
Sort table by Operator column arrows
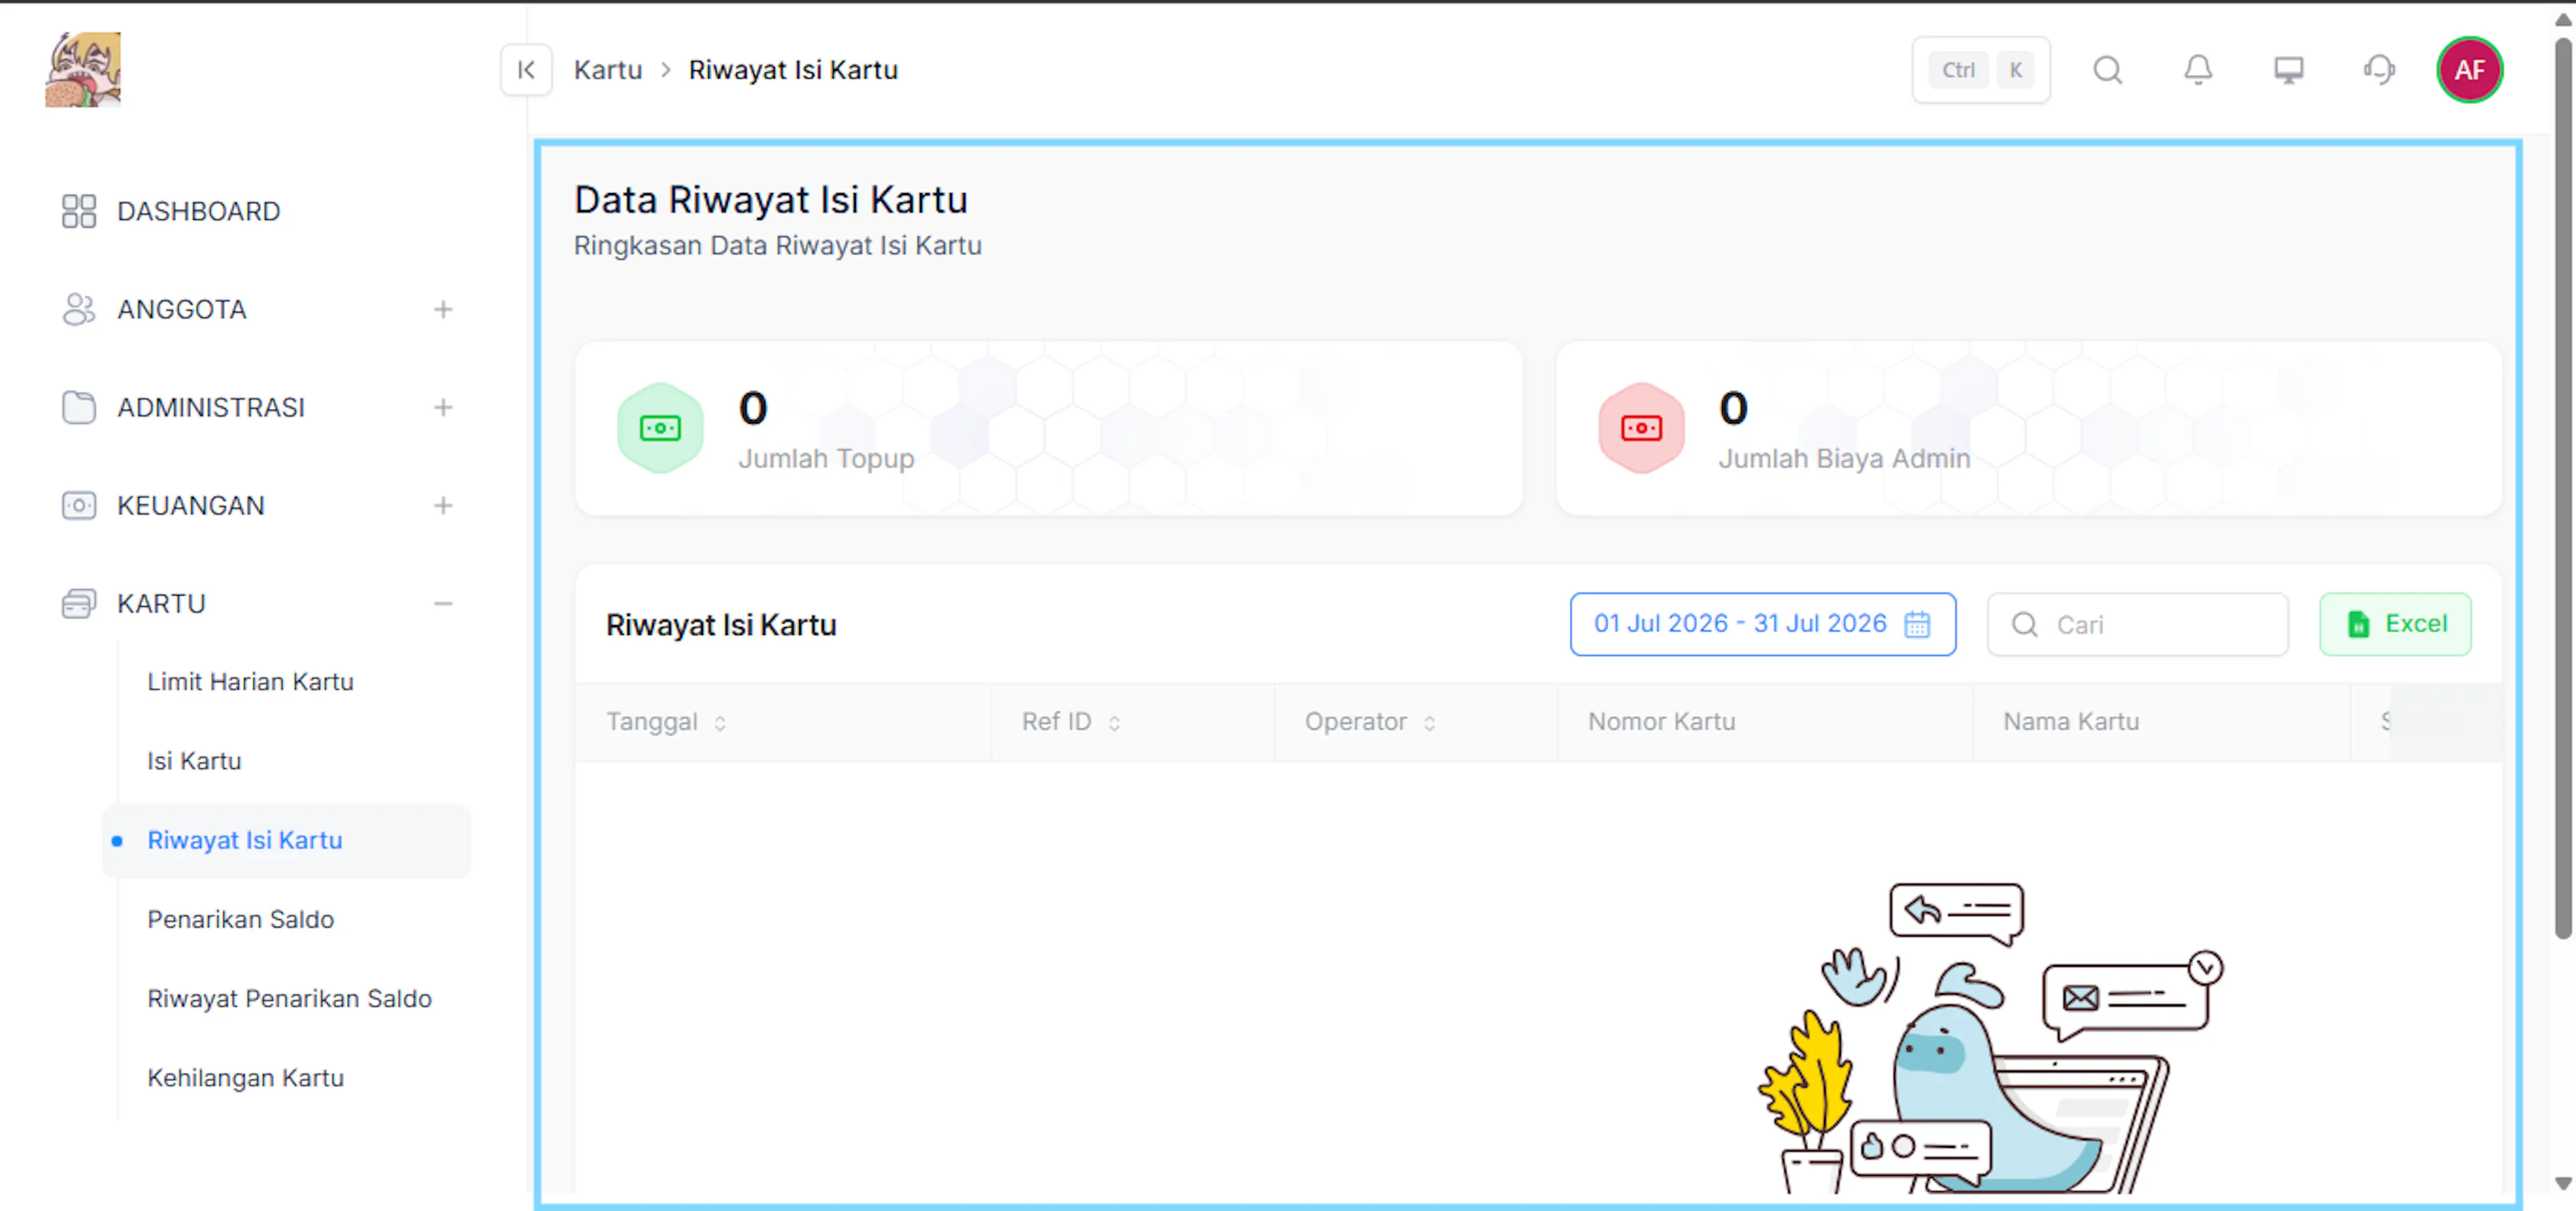[x=1430, y=722]
